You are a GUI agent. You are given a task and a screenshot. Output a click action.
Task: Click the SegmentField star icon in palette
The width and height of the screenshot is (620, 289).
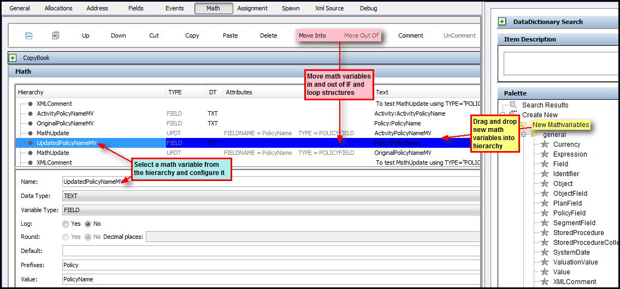click(545, 222)
